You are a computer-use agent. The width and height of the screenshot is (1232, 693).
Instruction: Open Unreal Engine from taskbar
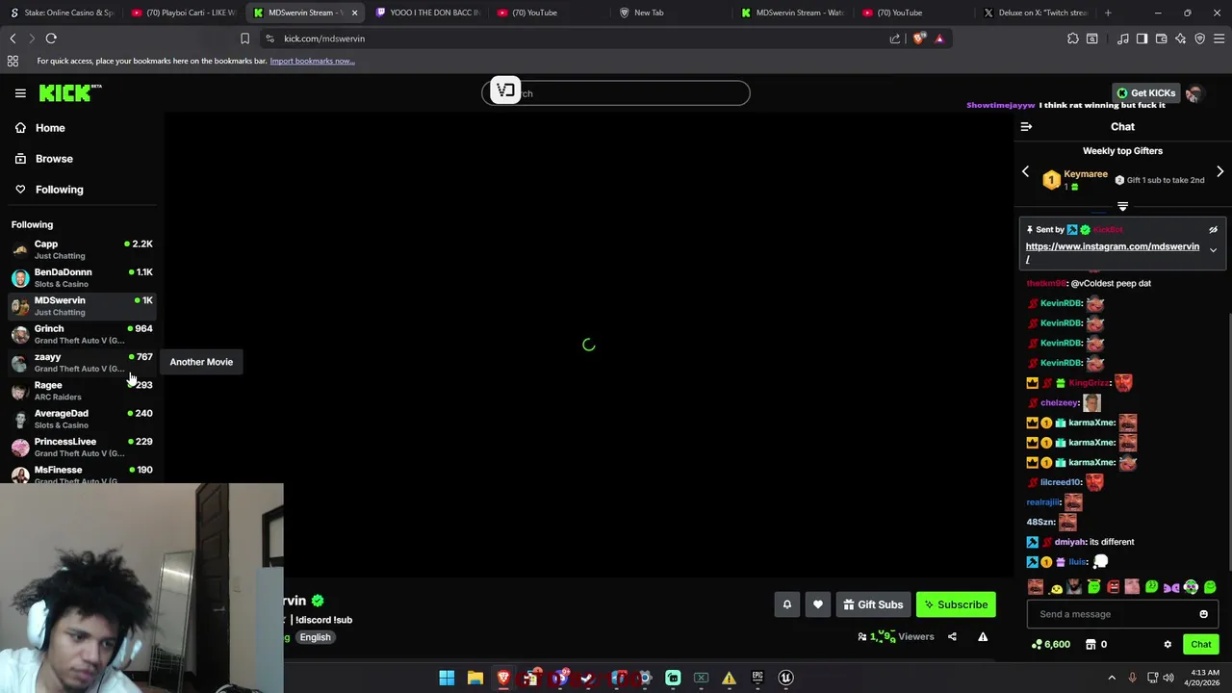785,678
